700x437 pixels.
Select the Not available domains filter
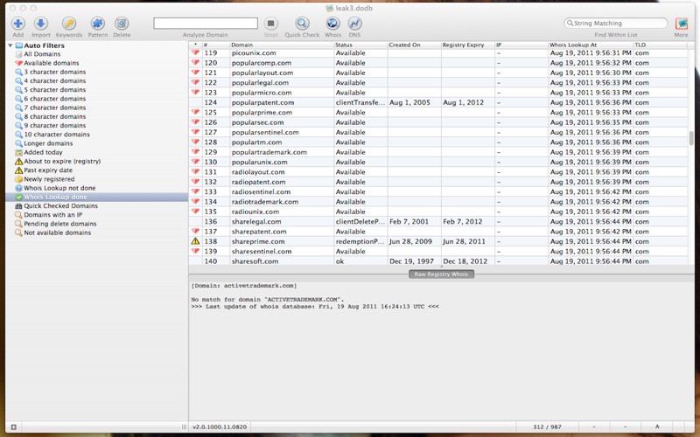pyautogui.click(x=57, y=232)
